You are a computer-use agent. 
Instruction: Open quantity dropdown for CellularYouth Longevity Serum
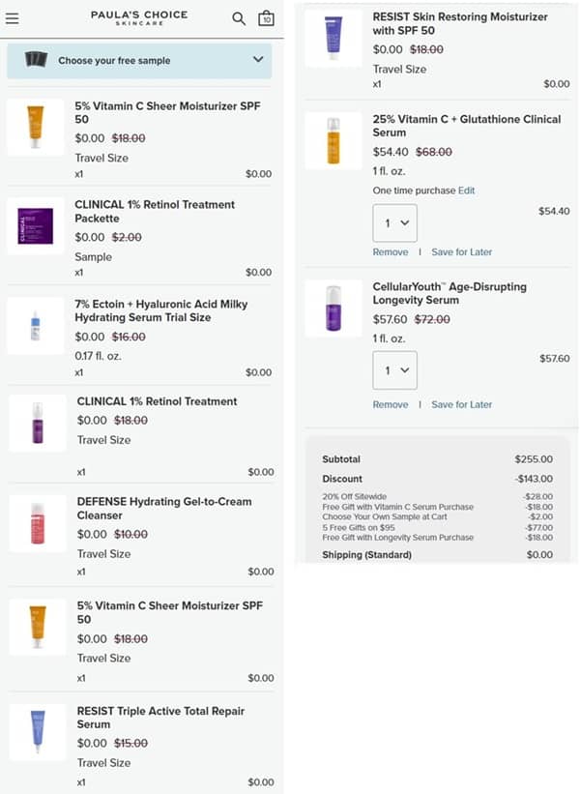394,370
